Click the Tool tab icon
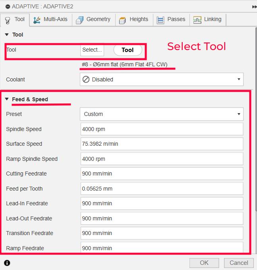 [8, 21]
